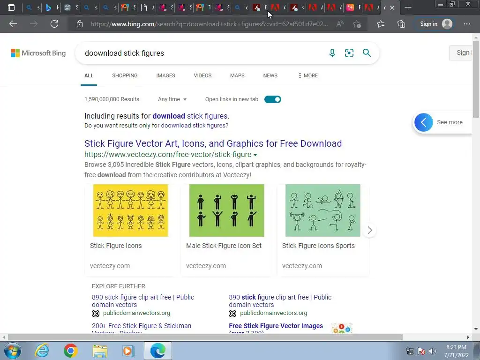Turn off Open links in new tab
Screen dimensions: 480x360
(273, 99)
